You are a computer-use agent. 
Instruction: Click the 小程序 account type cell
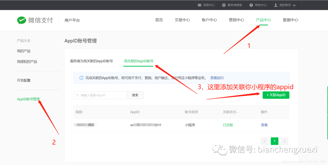pos(190,125)
